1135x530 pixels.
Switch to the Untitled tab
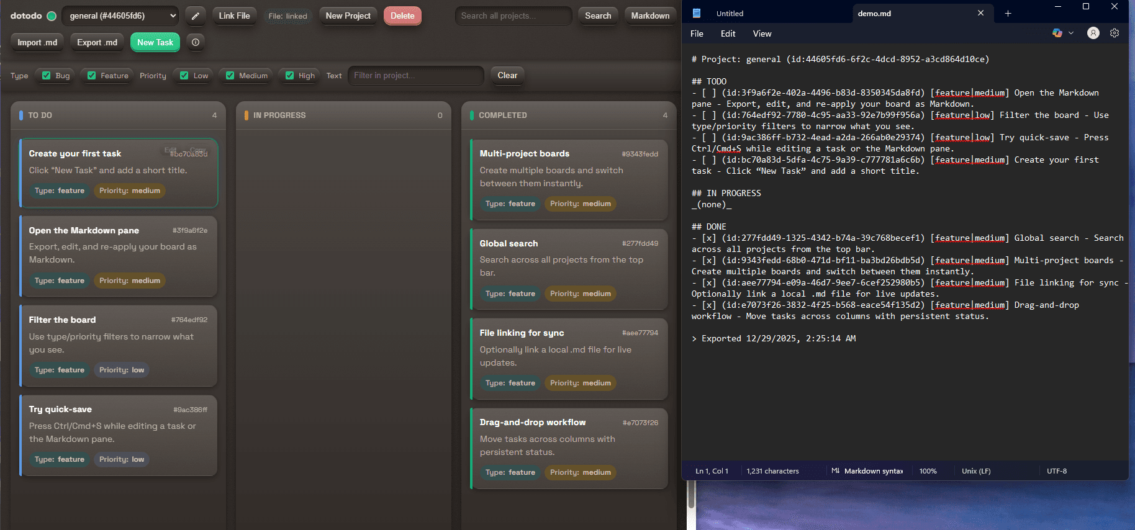click(x=730, y=13)
